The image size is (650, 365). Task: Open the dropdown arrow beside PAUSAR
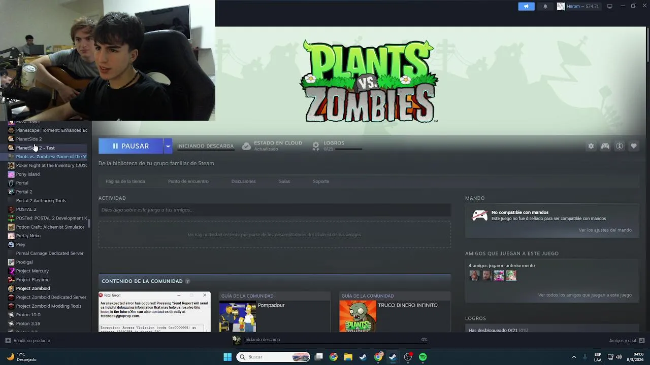click(168, 146)
